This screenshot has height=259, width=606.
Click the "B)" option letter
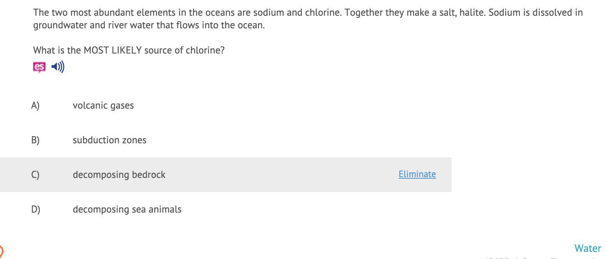point(35,140)
